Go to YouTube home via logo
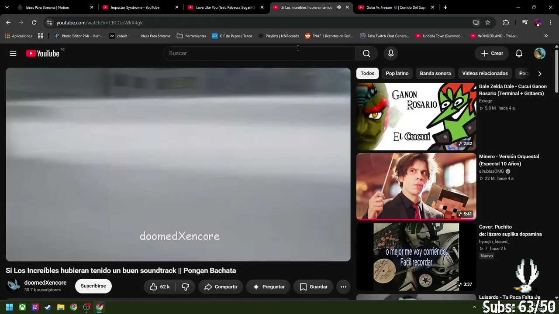559x314 pixels. (42, 53)
